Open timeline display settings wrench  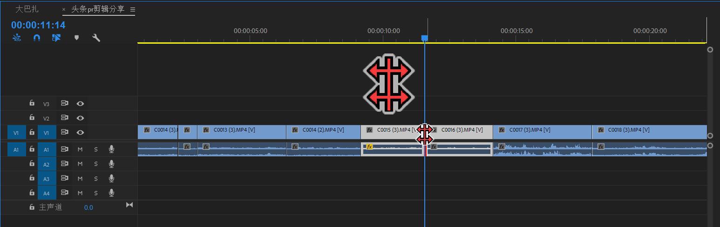(x=96, y=38)
